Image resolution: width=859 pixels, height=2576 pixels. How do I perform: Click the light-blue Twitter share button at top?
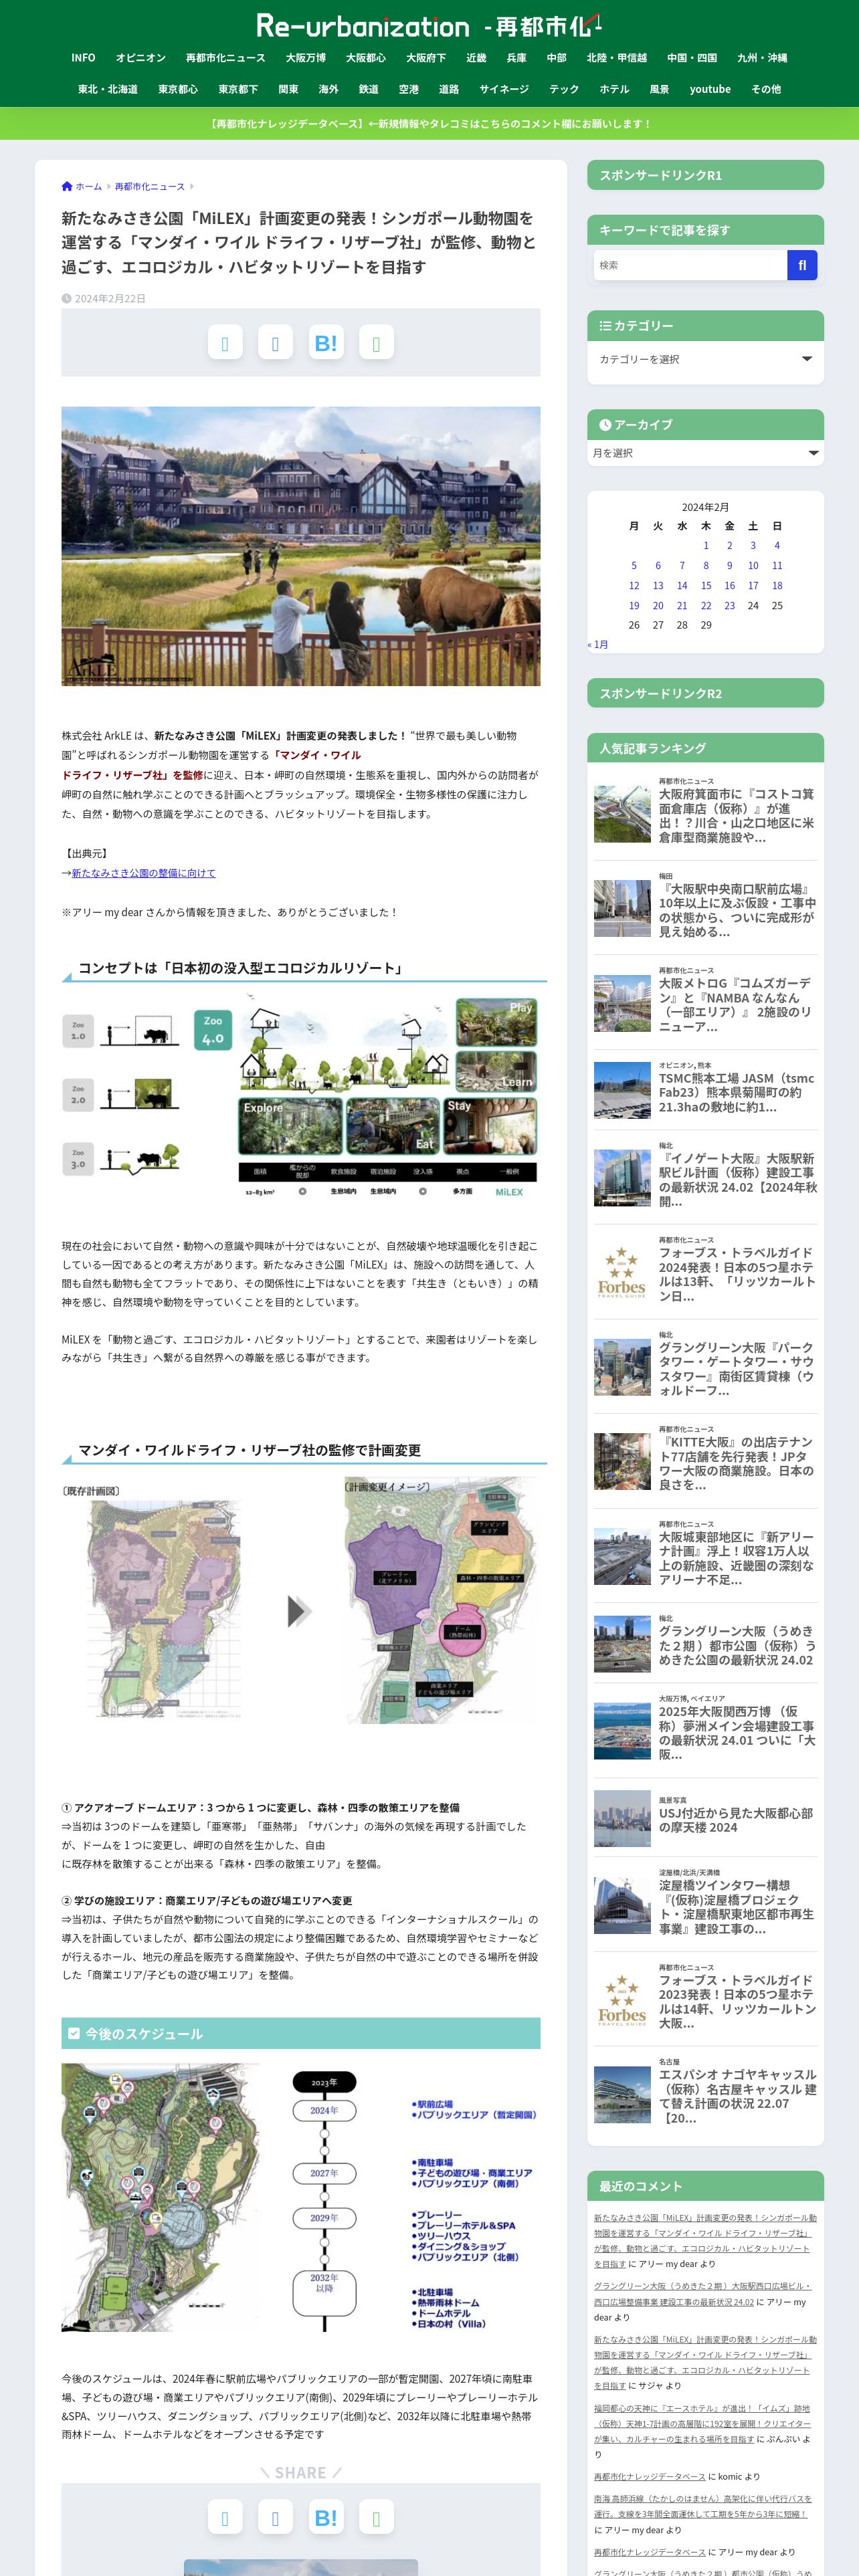coord(225,343)
